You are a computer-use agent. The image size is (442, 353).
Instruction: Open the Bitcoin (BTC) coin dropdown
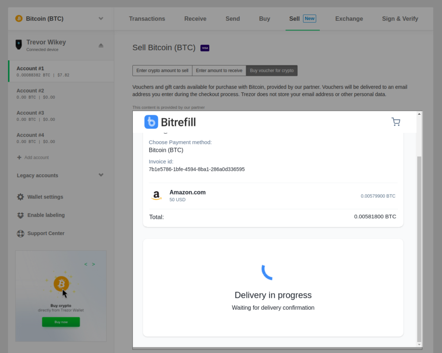(101, 19)
